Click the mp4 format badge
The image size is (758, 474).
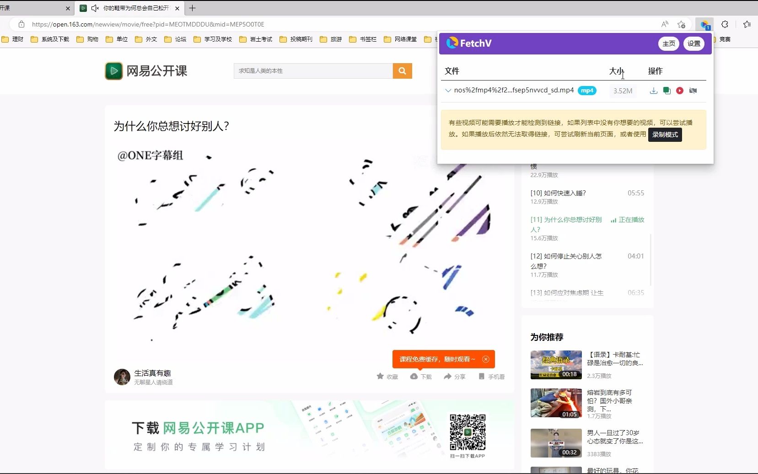pyautogui.click(x=587, y=90)
